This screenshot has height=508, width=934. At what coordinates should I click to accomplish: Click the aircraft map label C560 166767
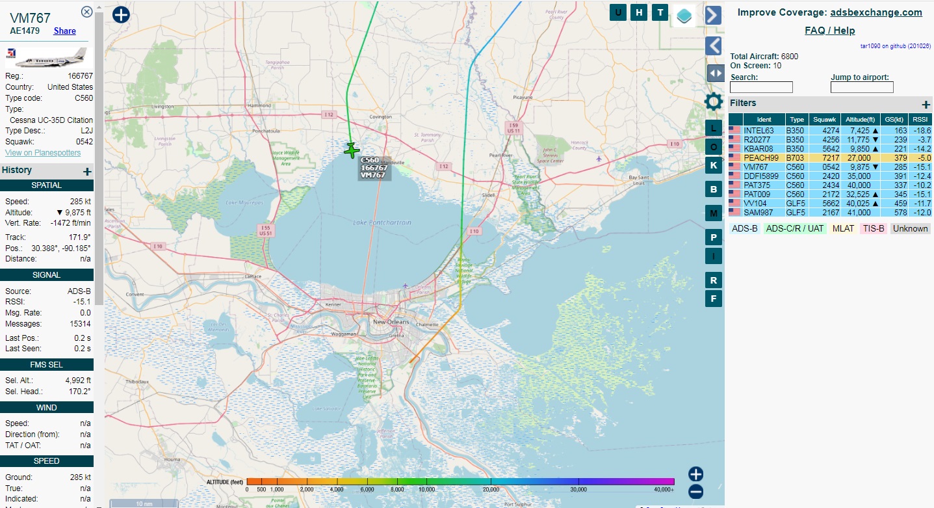[374, 167]
